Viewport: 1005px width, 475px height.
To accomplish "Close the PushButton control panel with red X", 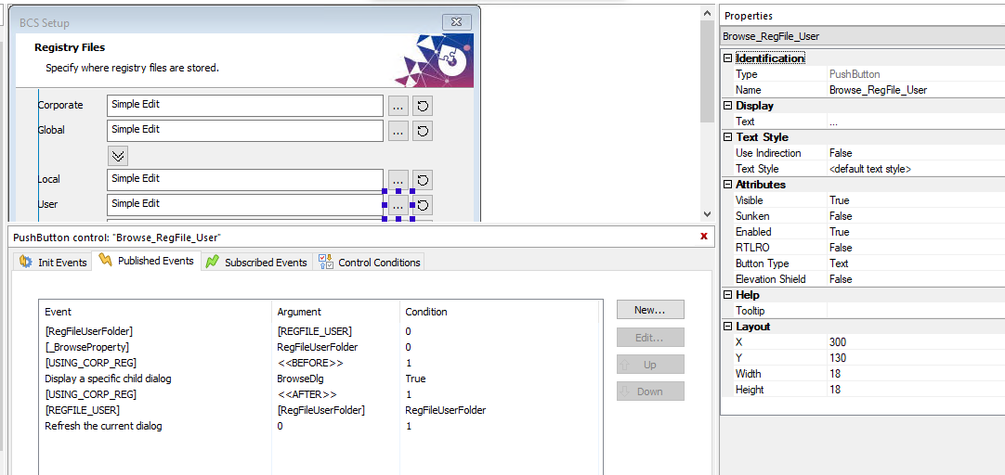I will coord(703,237).
